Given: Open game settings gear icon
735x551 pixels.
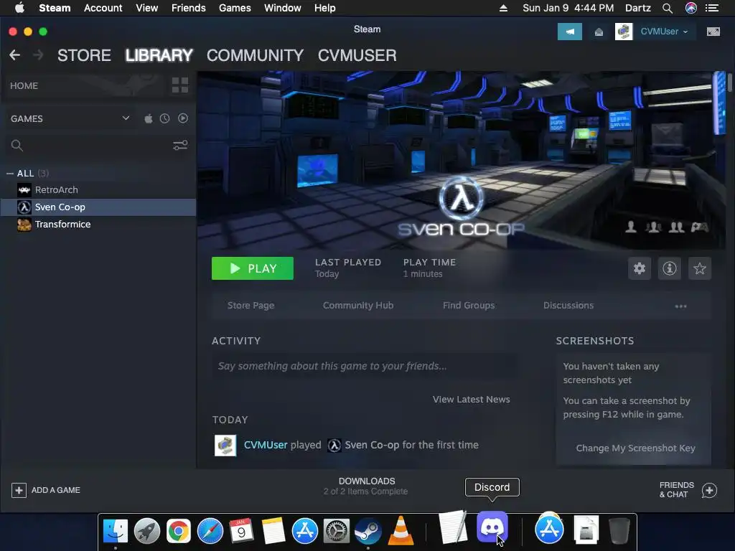Looking at the screenshot, I should [x=640, y=268].
